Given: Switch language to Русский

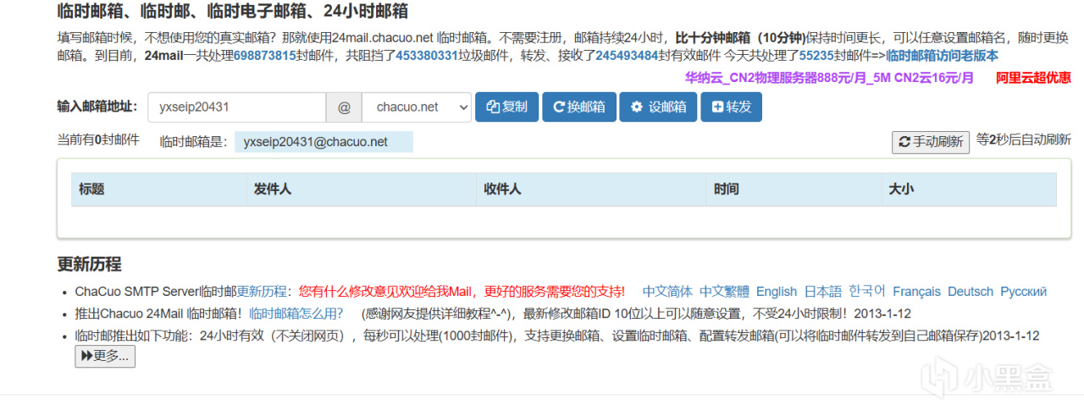Looking at the screenshot, I should click(x=1024, y=292).
